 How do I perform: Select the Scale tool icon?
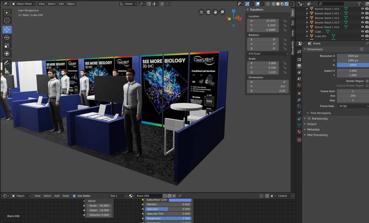[x=7, y=46]
